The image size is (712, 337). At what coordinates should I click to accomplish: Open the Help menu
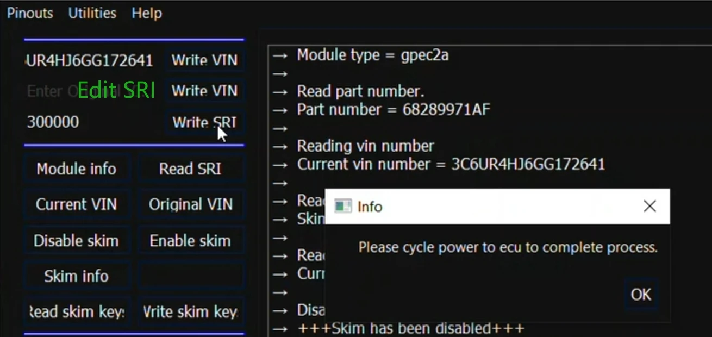[146, 13]
